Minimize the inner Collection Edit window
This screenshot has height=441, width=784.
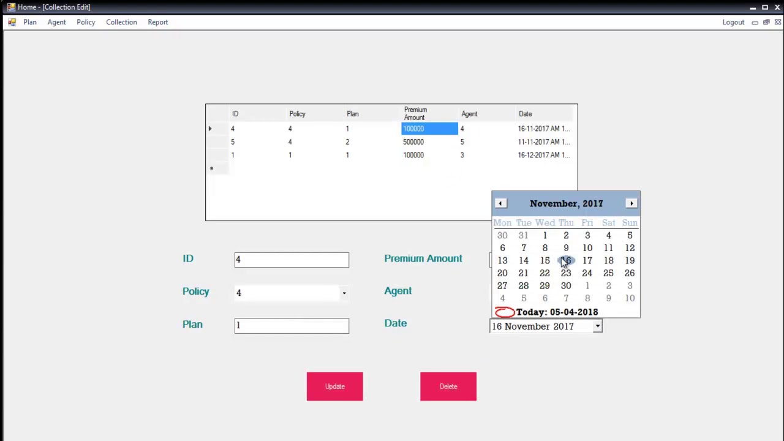click(755, 22)
